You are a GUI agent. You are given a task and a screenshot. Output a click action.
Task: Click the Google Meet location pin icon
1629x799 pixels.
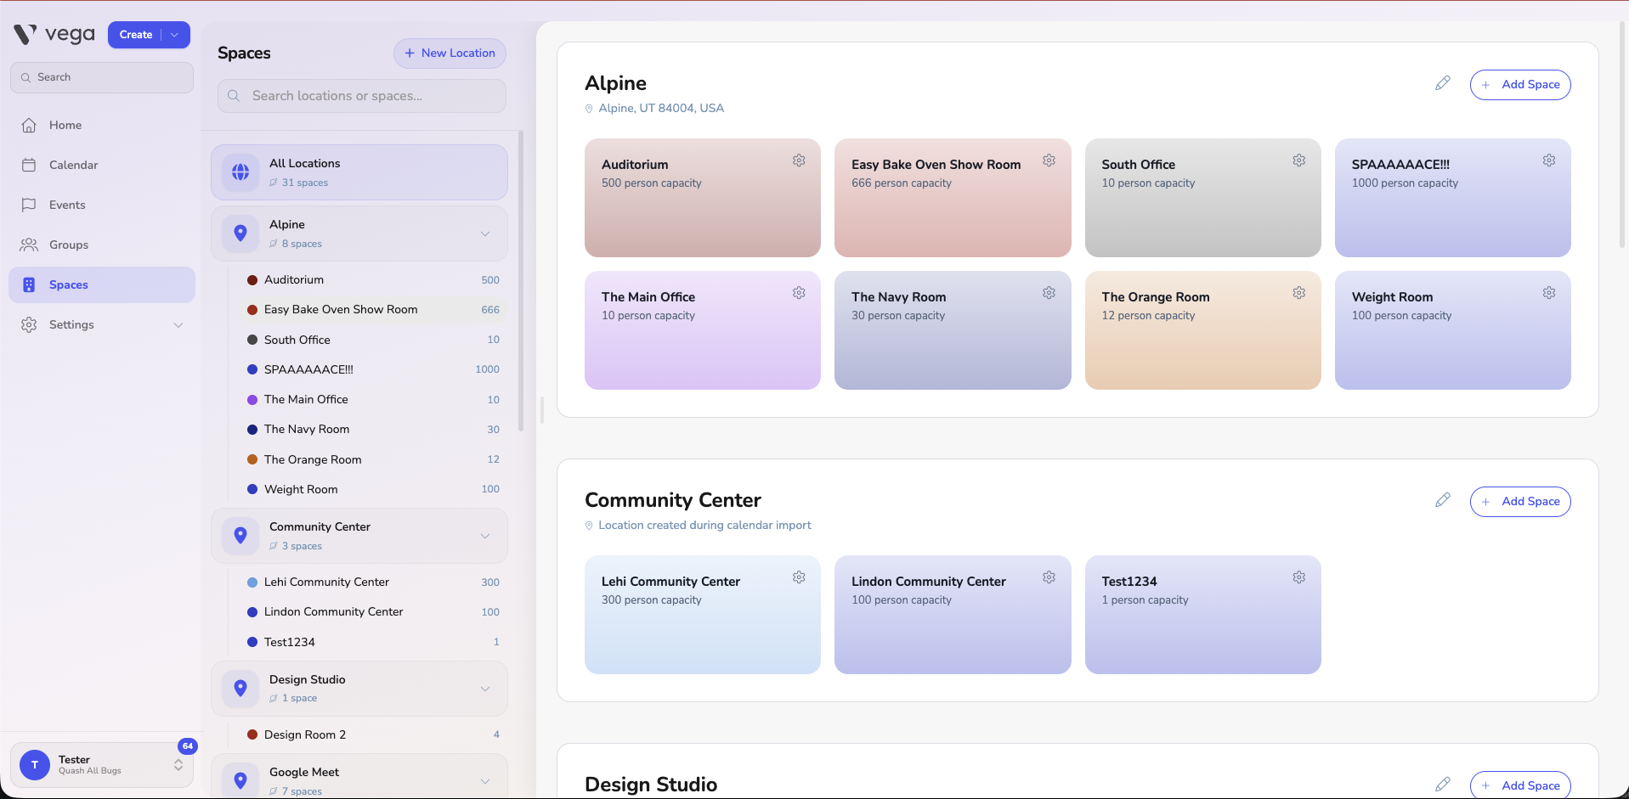pos(240,780)
